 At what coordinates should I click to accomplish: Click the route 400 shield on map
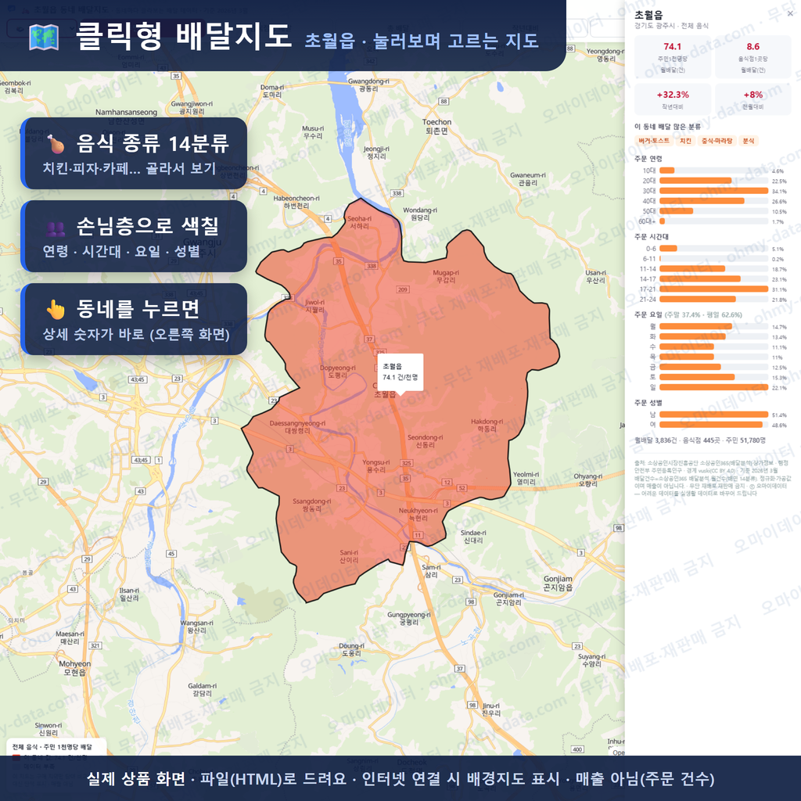click(x=577, y=749)
